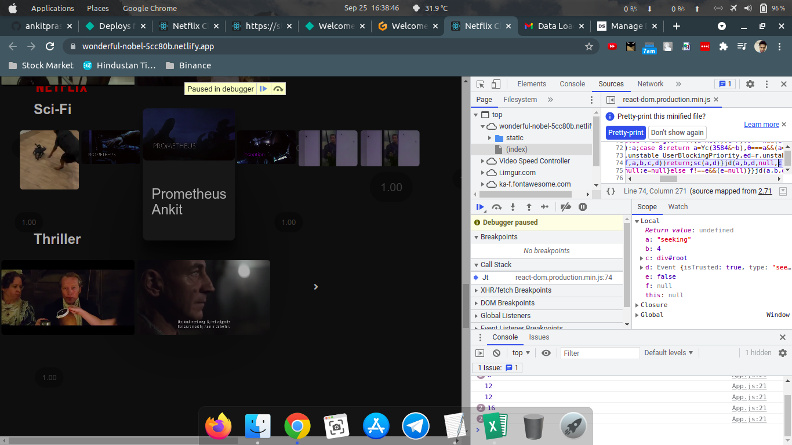Open the Learn more link
Screen dimensions: 792x445
pos(761,125)
